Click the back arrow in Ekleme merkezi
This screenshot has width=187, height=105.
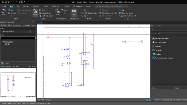point(156,34)
